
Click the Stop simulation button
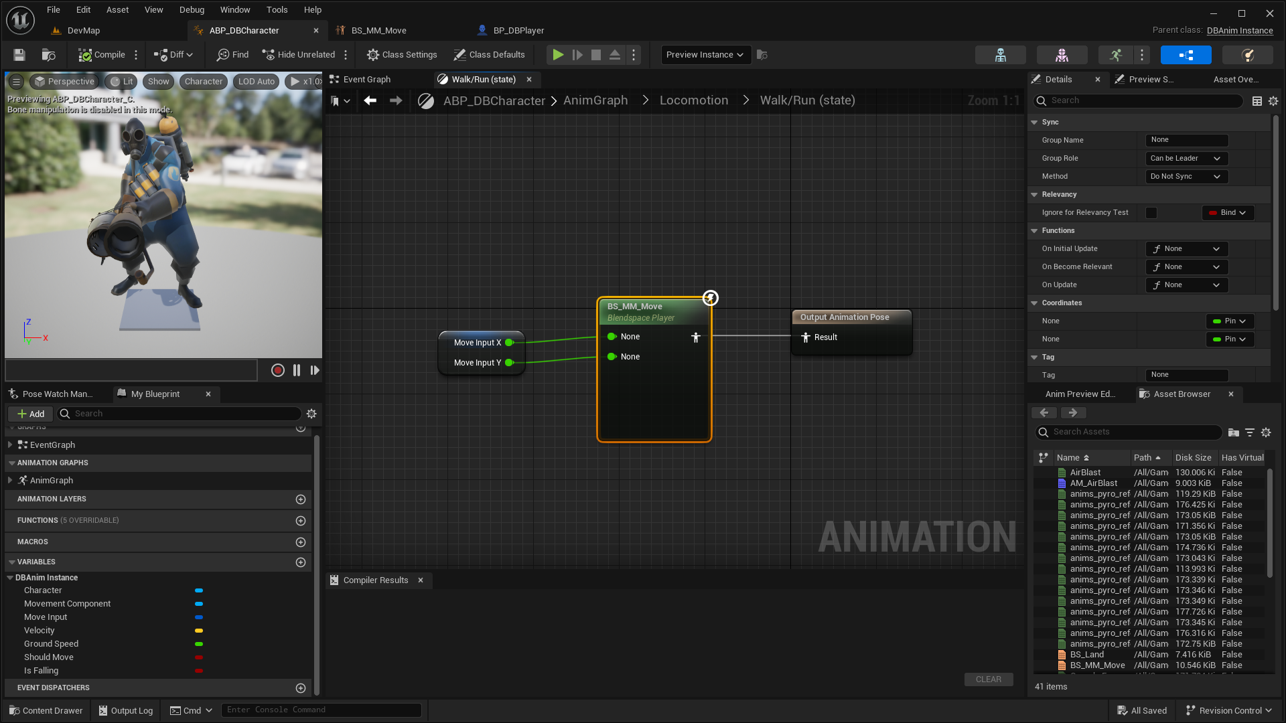click(595, 55)
